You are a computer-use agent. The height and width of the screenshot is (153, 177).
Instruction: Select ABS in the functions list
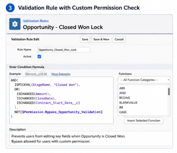click(122, 88)
